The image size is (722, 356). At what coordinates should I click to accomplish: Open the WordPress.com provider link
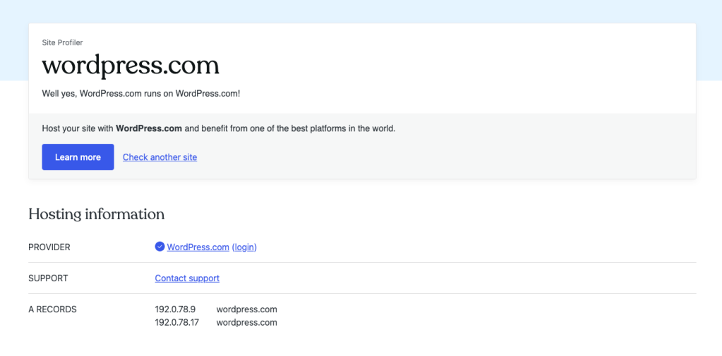pyautogui.click(x=198, y=247)
